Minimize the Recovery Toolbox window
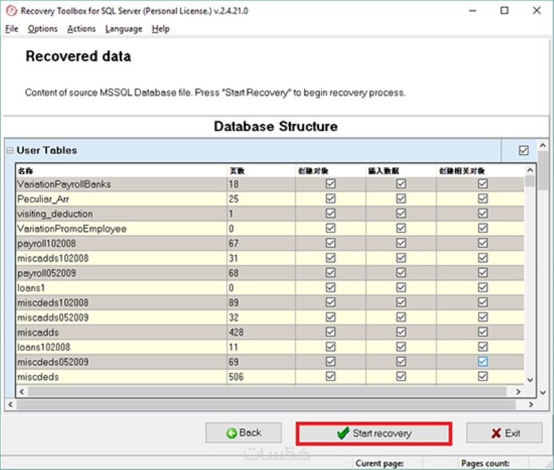Image resolution: width=554 pixels, height=470 pixels. [472, 11]
